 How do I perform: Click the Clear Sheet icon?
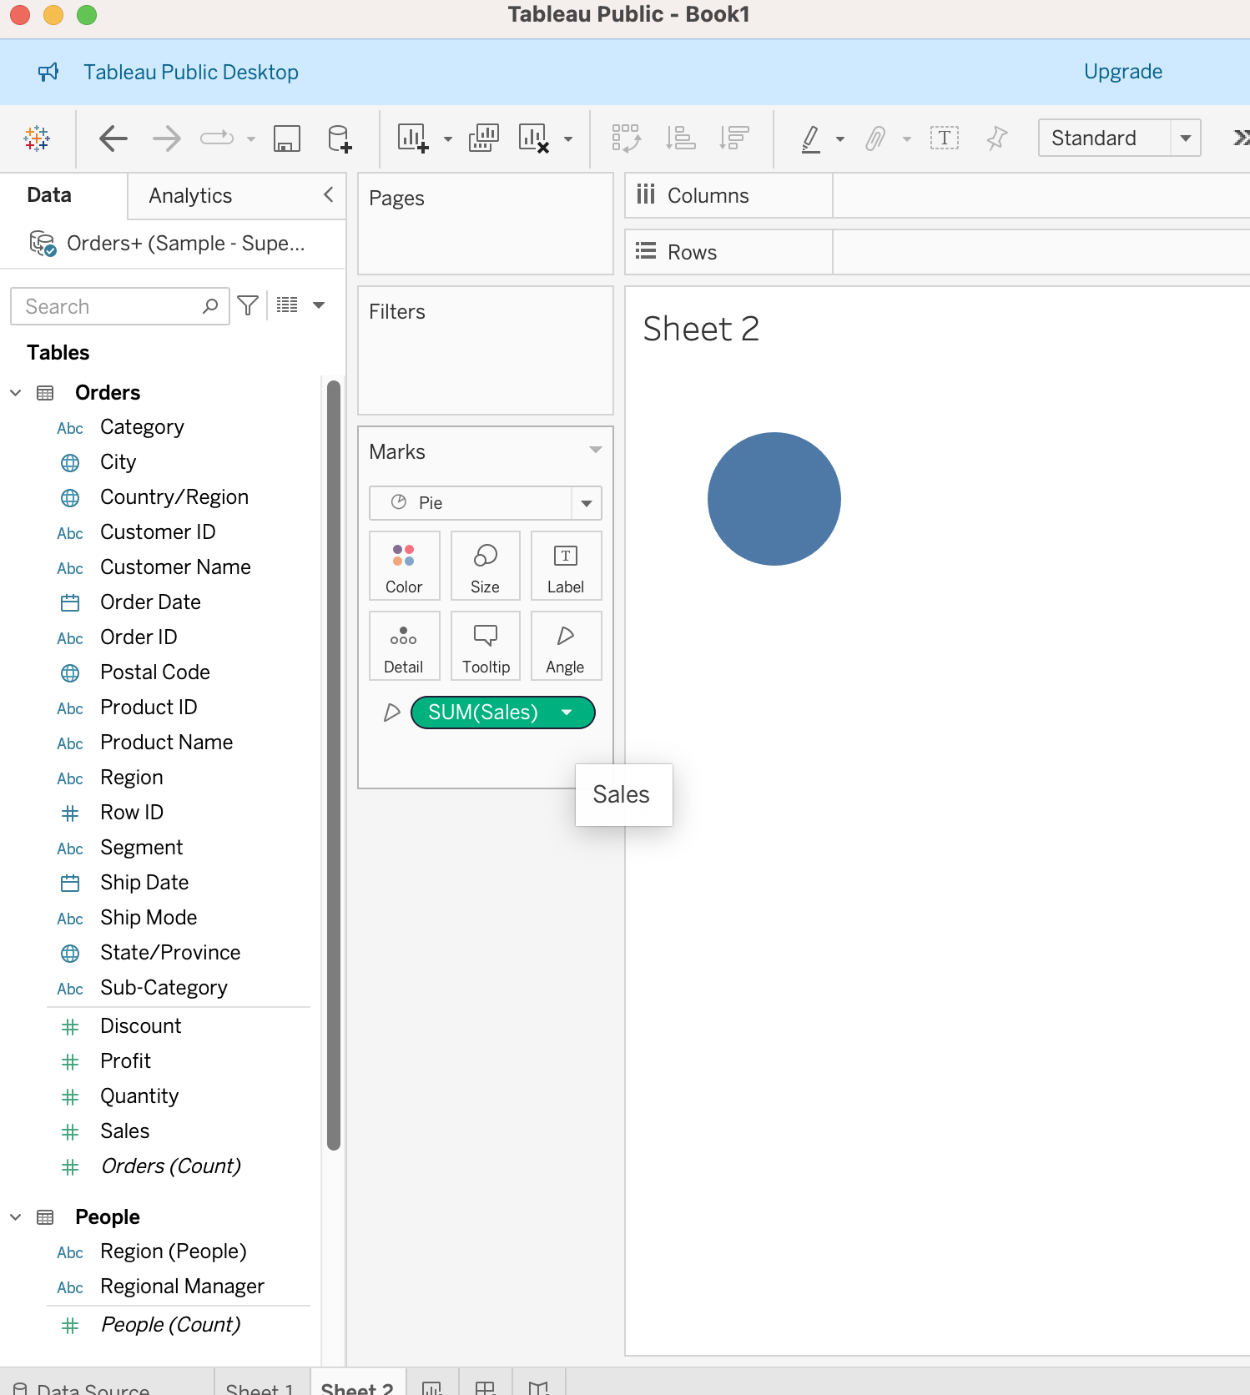coord(534,138)
